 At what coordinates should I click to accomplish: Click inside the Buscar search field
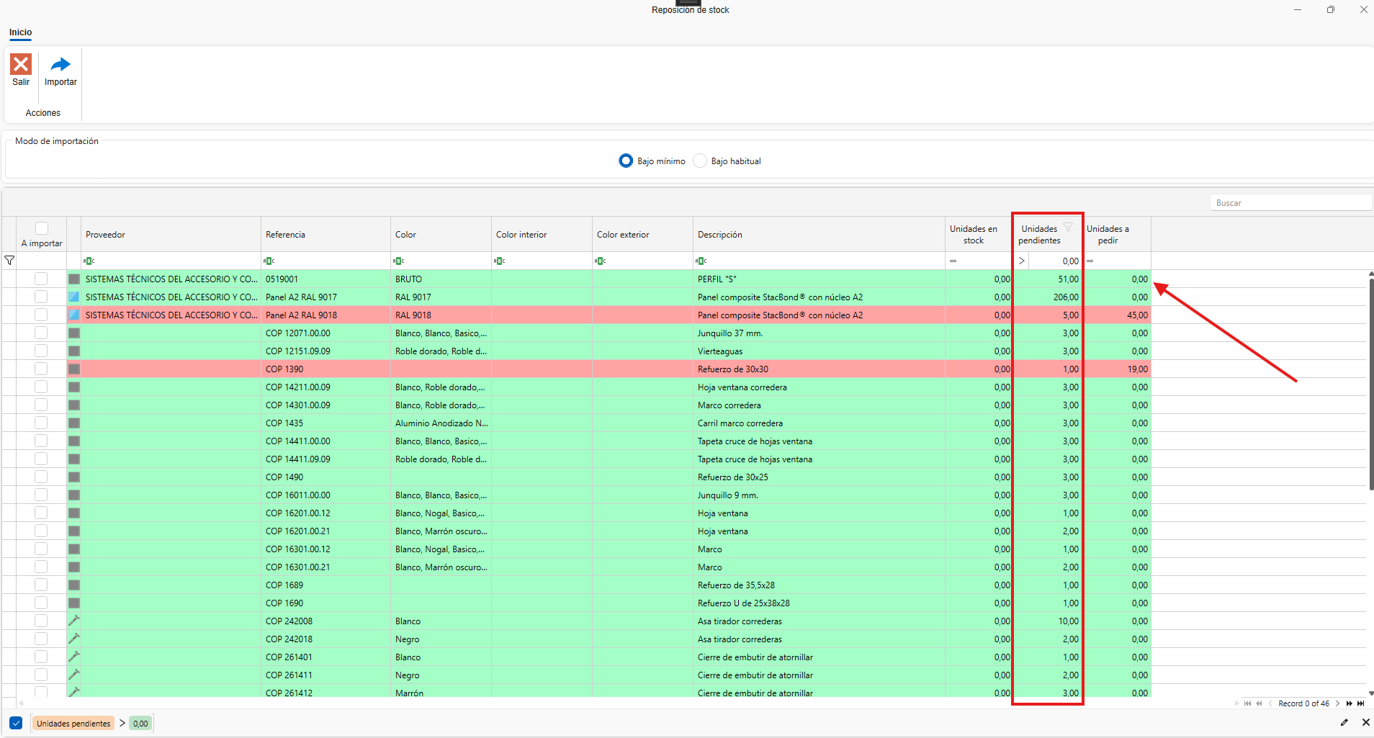click(x=1289, y=203)
